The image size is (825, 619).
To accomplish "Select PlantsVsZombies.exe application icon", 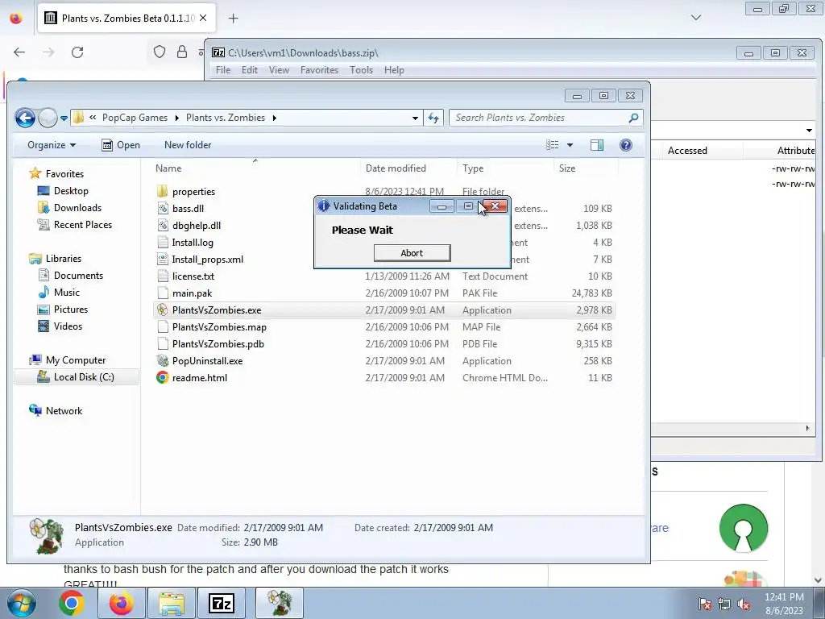I will point(163,310).
